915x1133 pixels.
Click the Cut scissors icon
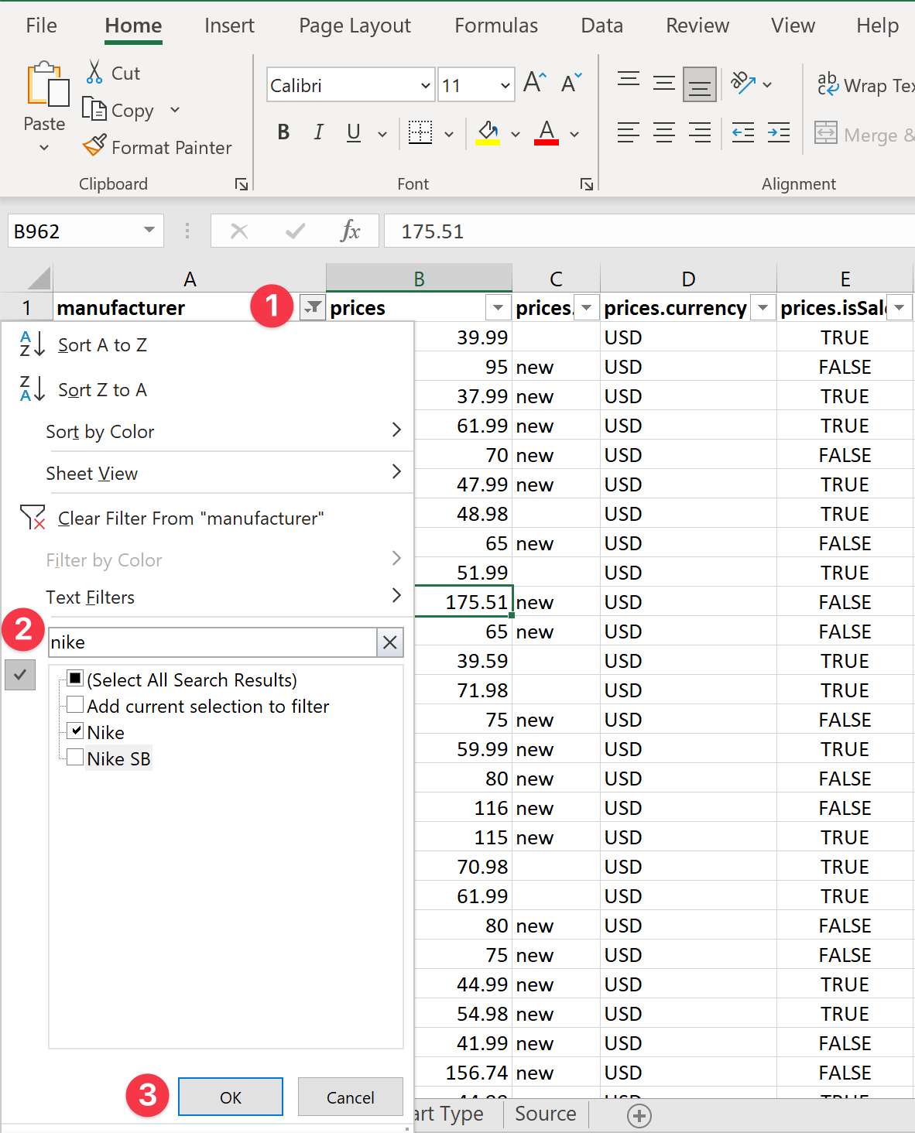[94, 73]
